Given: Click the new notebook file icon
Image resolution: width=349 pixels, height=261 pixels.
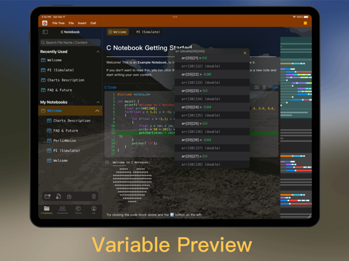Looking at the screenshot, I should pyautogui.click(x=58, y=196).
